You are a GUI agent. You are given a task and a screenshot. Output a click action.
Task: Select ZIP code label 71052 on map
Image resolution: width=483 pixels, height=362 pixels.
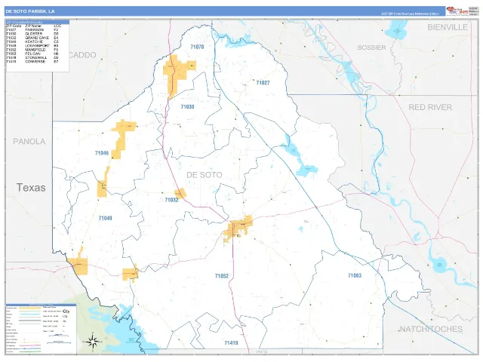(221, 276)
